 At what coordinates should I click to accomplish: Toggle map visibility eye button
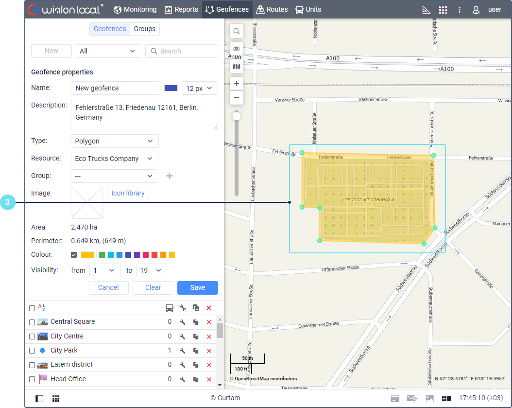click(x=237, y=49)
